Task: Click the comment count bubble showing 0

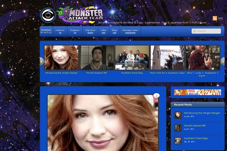Action: pyautogui.click(x=157, y=96)
